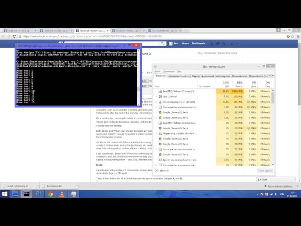
Task: Sort processes by CPU column header
Action: 222,84
